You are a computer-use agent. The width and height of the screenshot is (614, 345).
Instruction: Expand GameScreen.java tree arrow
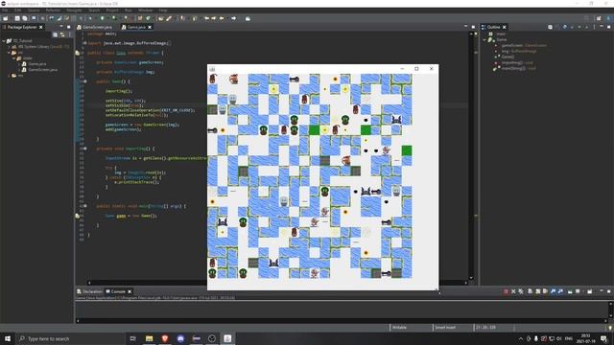[x=19, y=70]
